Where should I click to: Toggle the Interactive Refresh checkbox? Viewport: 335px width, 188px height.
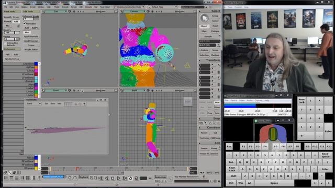tap(5, 44)
